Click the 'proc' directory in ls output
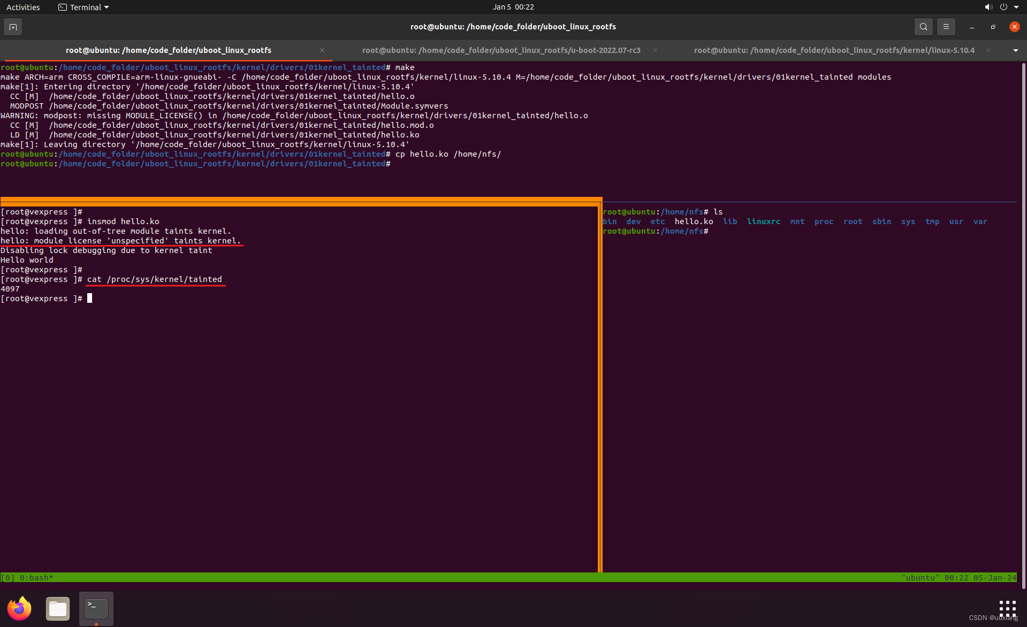The image size is (1027, 627). 824,221
